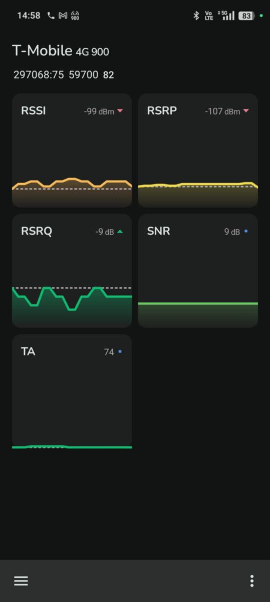The width and height of the screenshot is (270, 602).
Task: Tap the blue dot next to SNR
Action: pyautogui.click(x=245, y=231)
